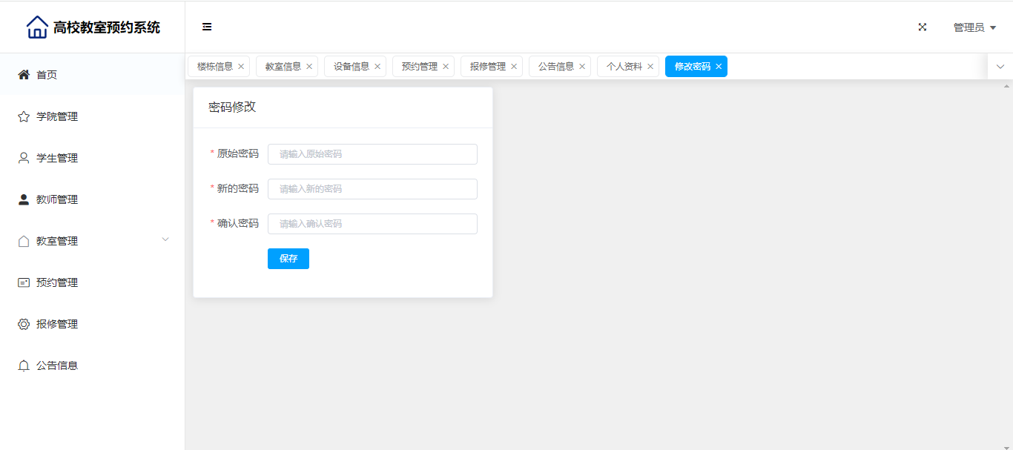Viewport: 1013px width, 450px height.
Task: Focus the 确认密码 input field
Action: point(372,224)
